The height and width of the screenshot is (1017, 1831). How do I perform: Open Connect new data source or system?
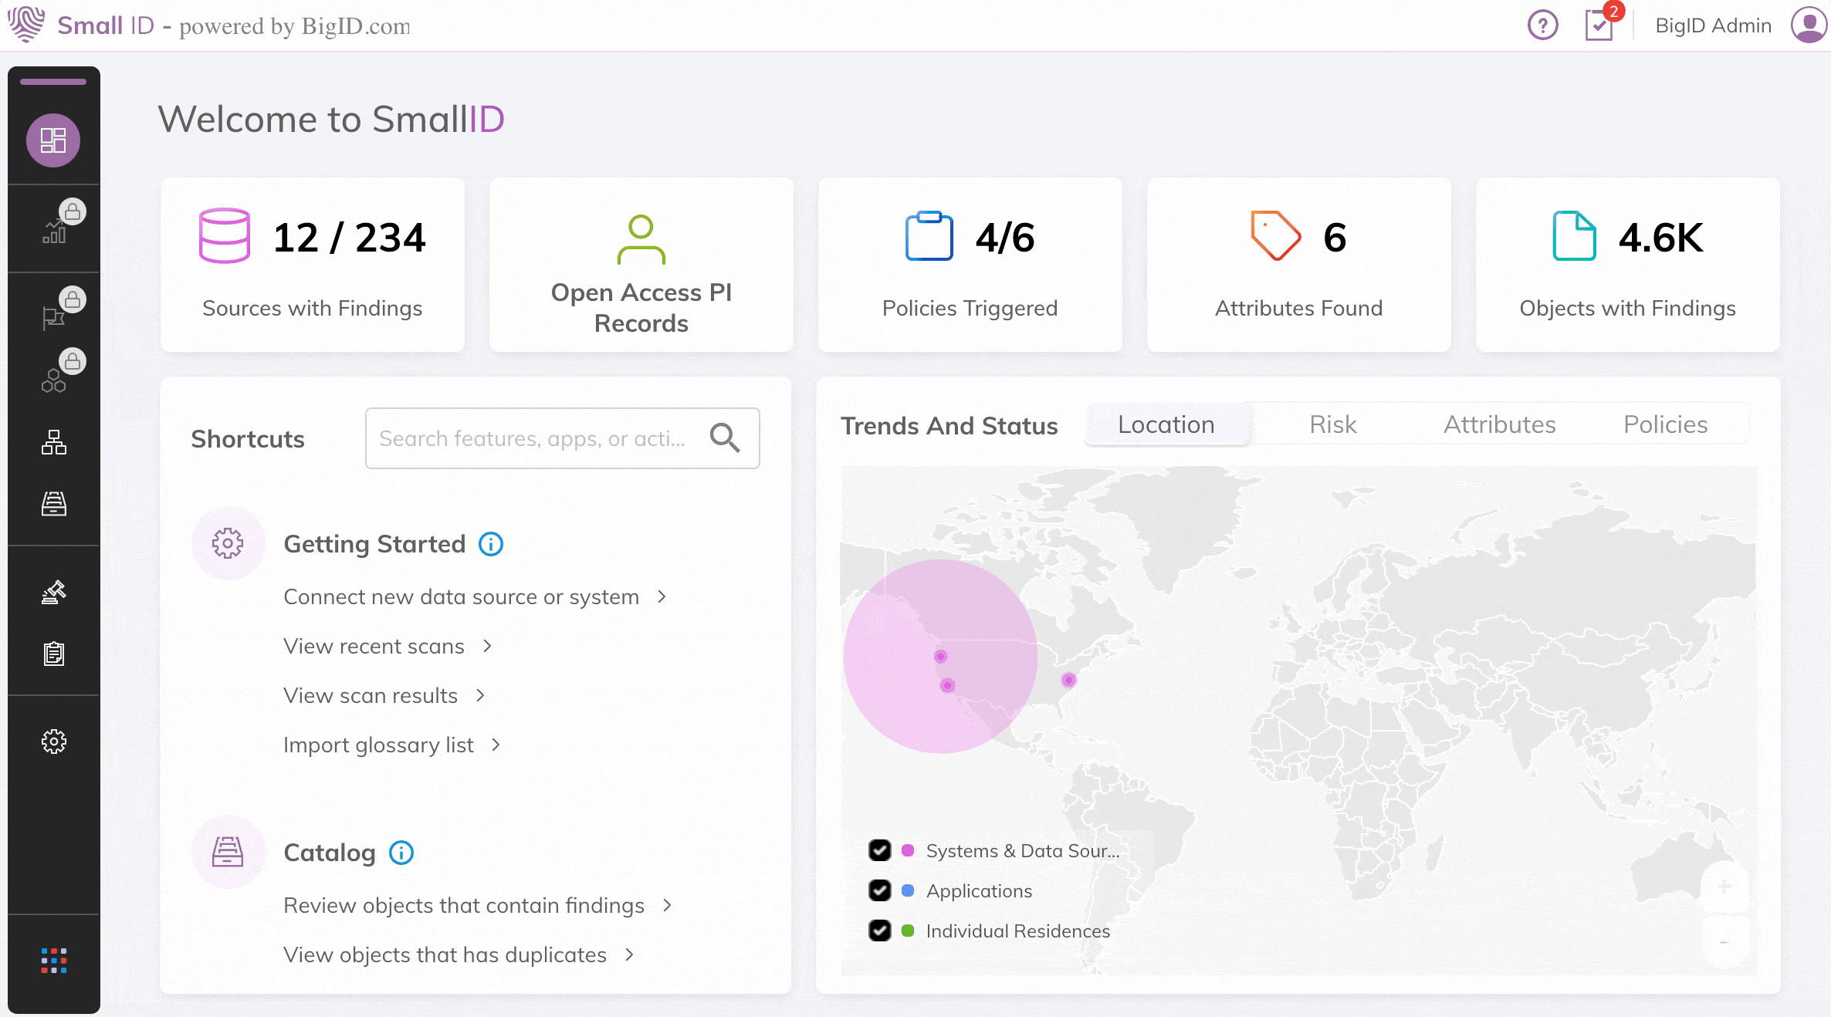(x=462, y=596)
